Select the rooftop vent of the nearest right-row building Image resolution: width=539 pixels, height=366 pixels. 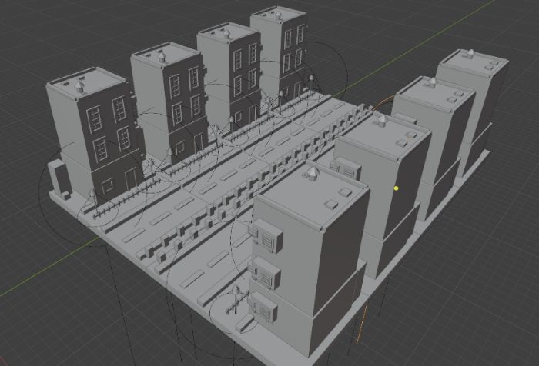[x=312, y=173]
